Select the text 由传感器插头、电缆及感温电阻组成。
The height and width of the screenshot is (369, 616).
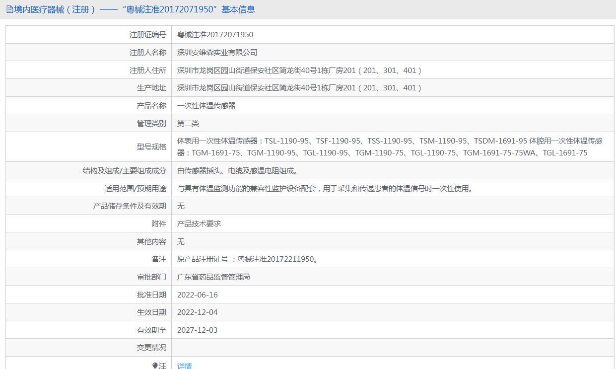pyautogui.click(x=239, y=171)
